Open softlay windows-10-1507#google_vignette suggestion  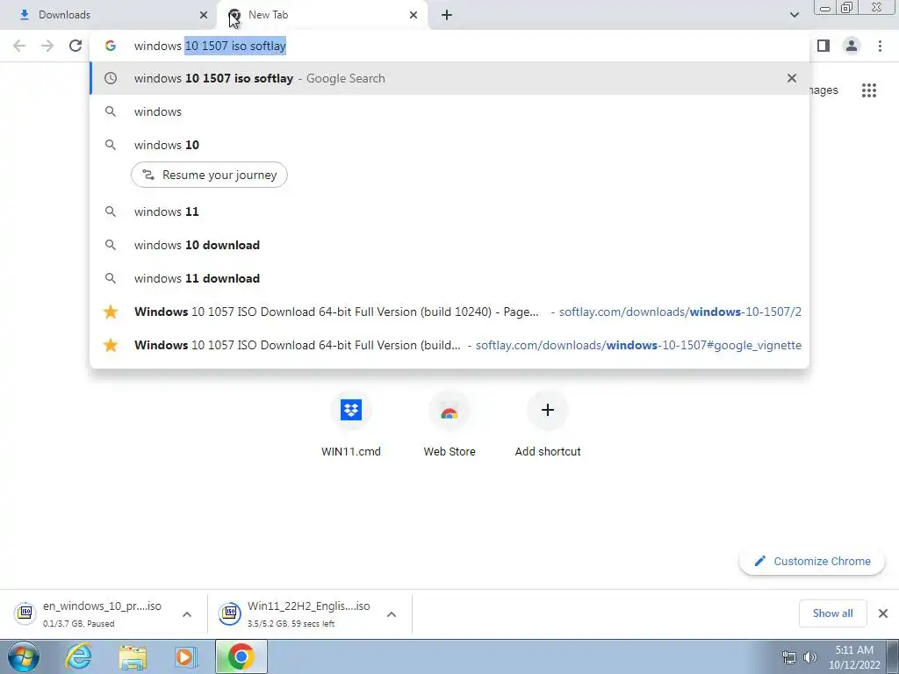tap(449, 345)
